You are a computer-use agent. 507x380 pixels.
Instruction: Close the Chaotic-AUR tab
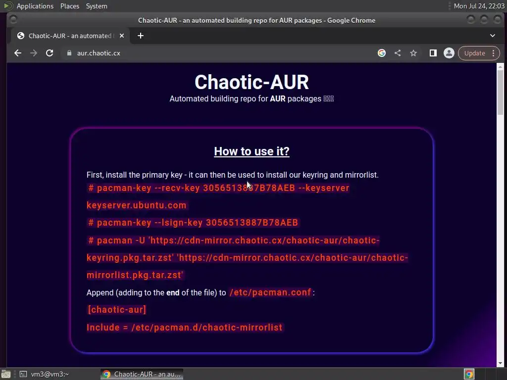coord(122,36)
